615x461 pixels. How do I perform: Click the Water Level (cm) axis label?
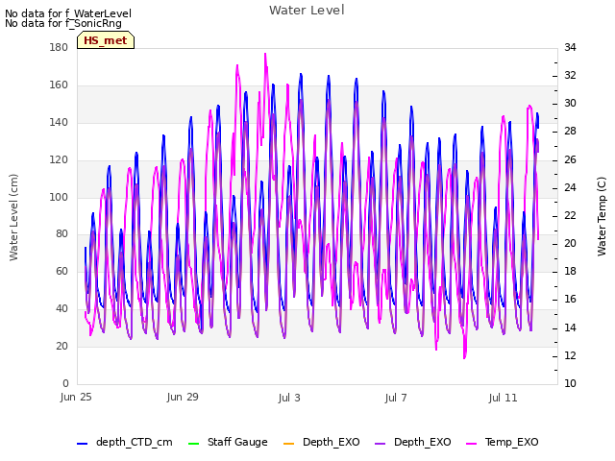click(x=13, y=217)
